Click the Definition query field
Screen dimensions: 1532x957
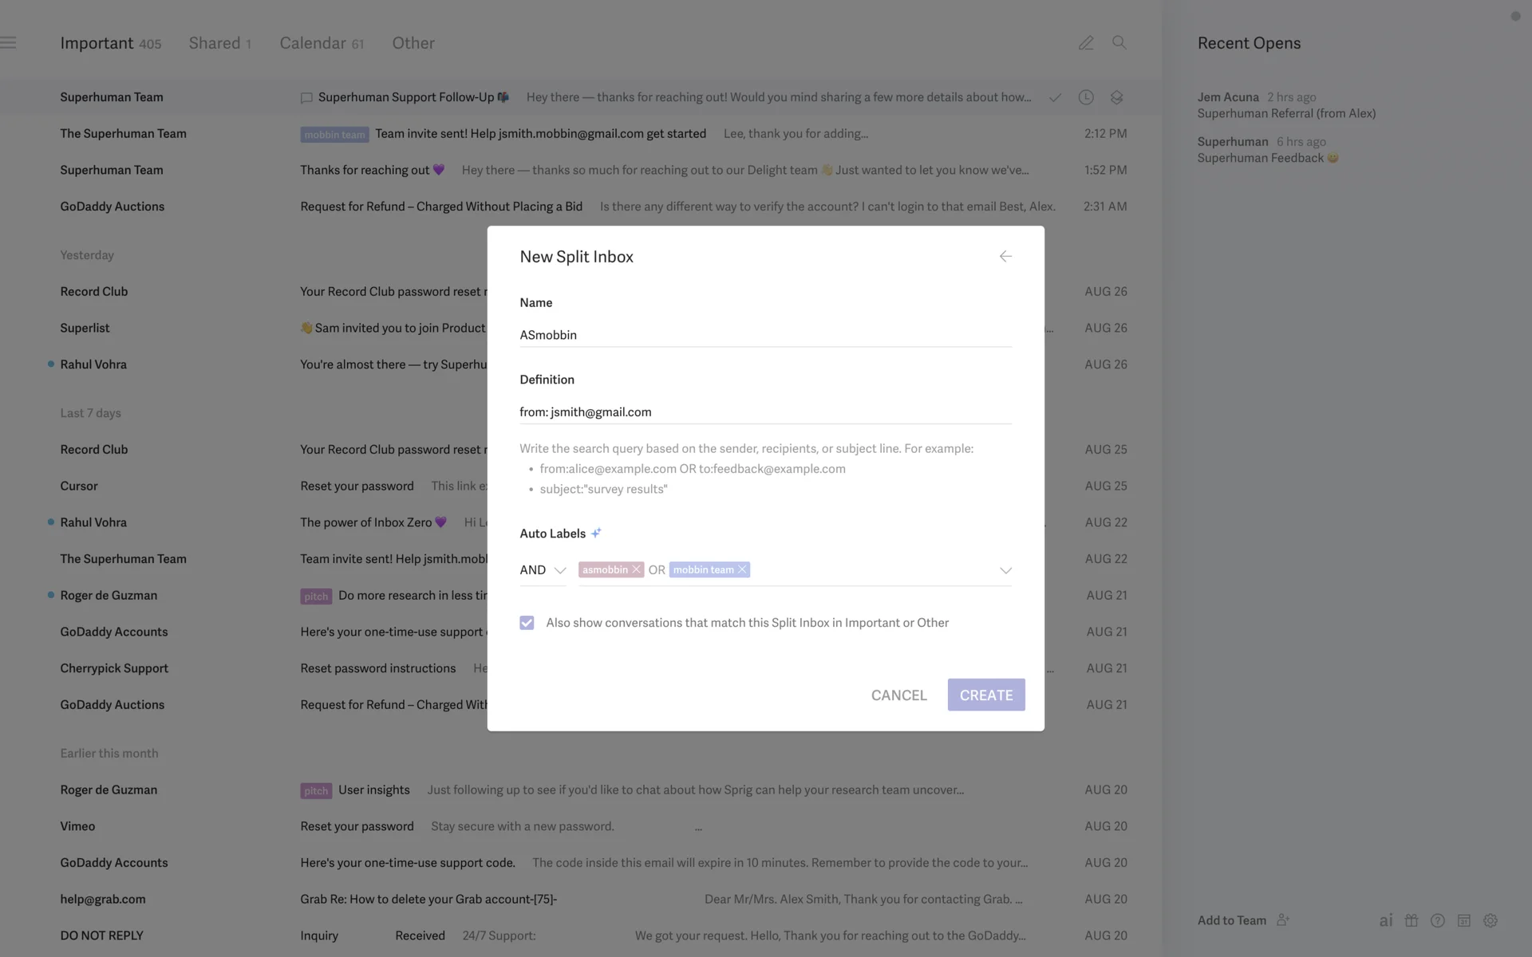[x=764, y=412]
